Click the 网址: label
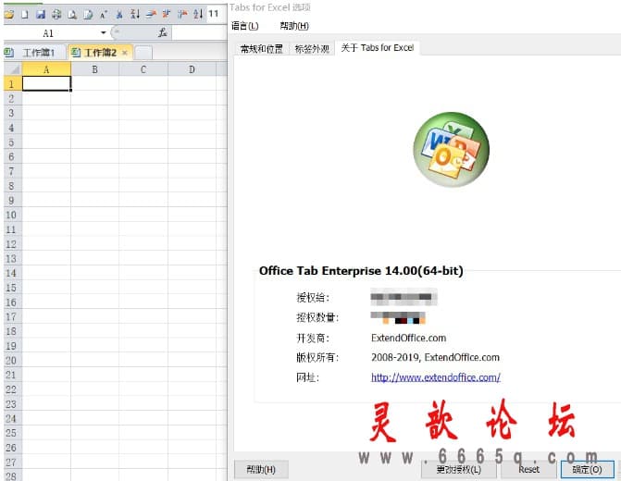 pos(308,377)
